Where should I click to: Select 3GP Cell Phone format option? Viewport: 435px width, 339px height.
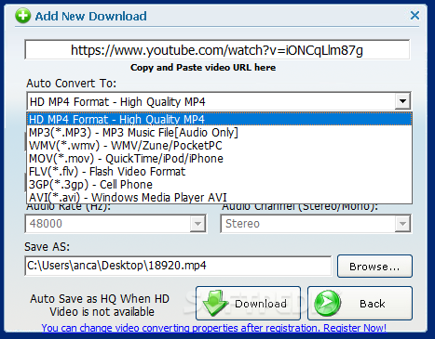(x=219, y=185)
